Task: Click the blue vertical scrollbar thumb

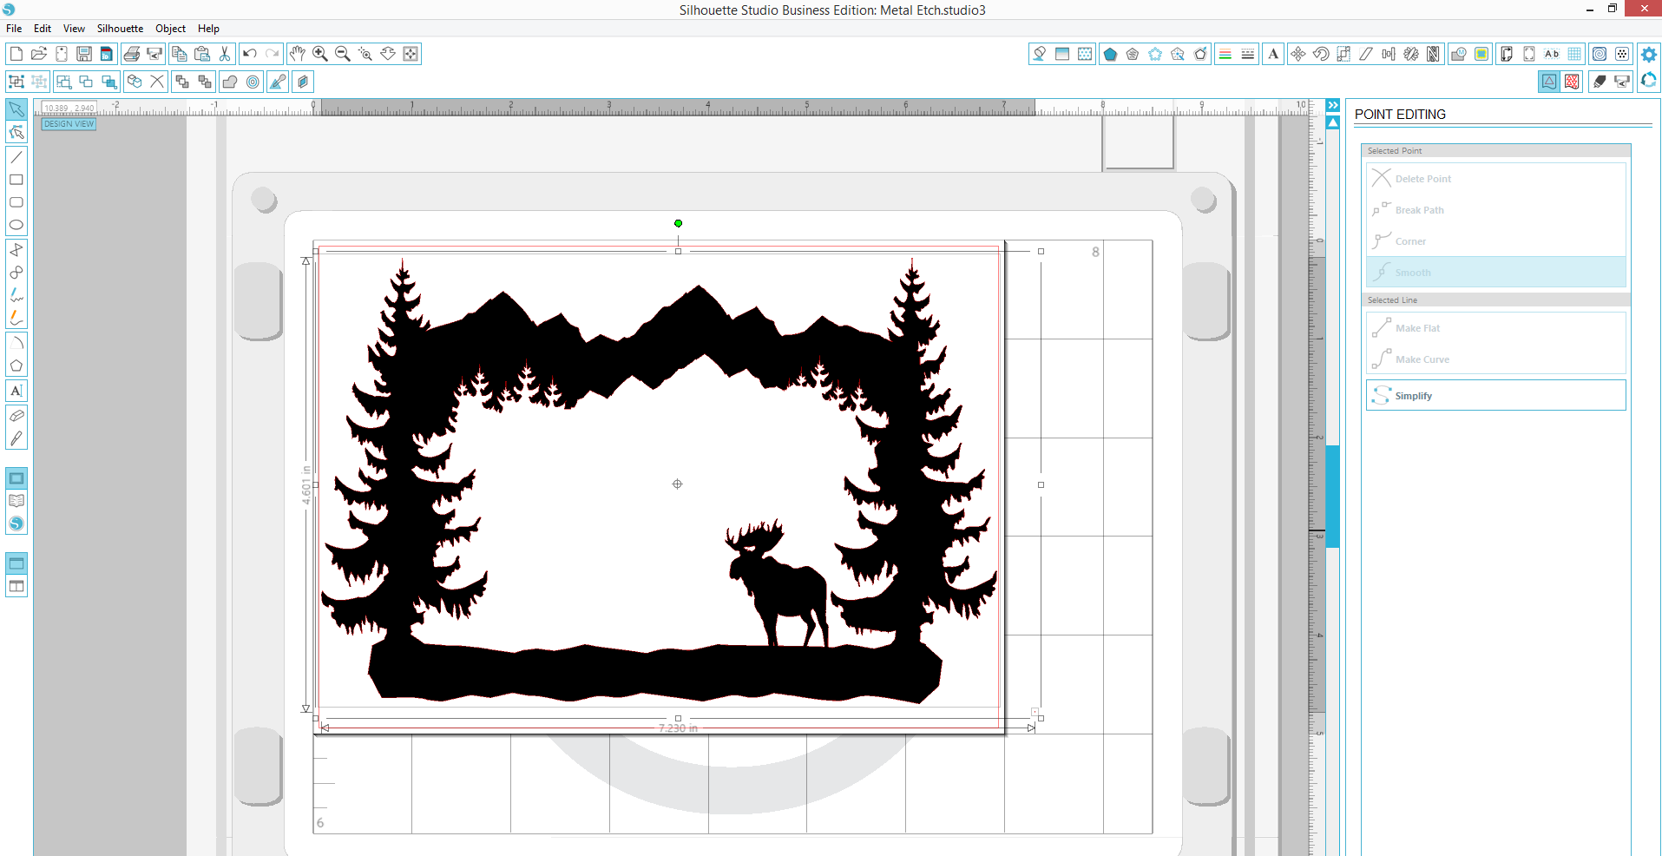Action: click(1333, 496)
